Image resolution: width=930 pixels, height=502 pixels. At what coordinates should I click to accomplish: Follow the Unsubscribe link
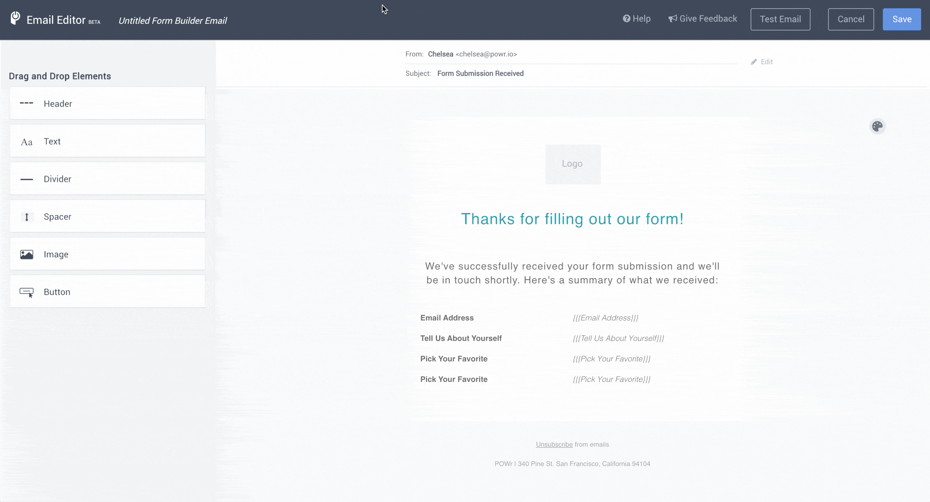tap(554, 444)
